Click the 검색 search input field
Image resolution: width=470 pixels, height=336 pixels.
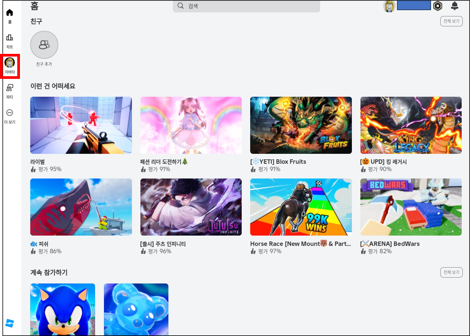click(246, 6)
